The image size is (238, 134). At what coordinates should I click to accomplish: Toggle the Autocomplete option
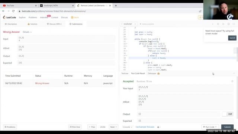point(147,24)
